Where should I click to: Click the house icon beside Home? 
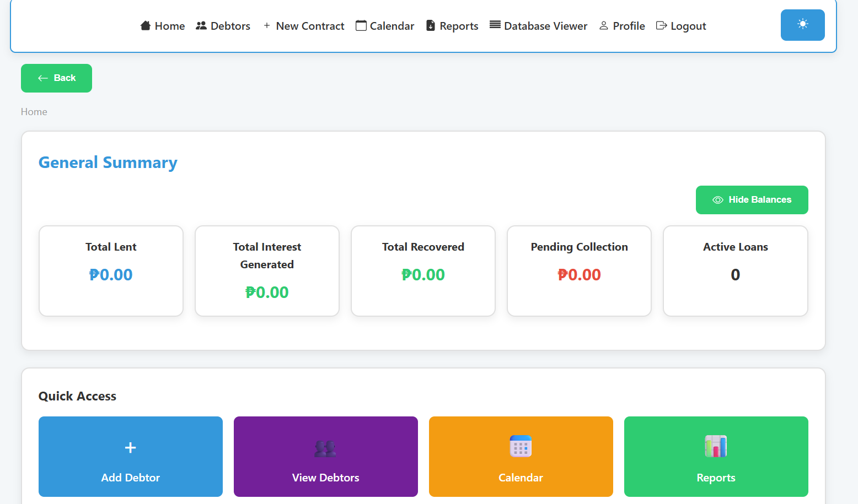pyautogui.click(x=146, y=25)
